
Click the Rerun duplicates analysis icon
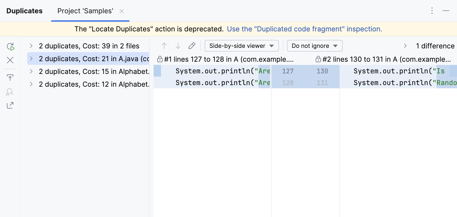pyautogui.click(x=10, y=47)
